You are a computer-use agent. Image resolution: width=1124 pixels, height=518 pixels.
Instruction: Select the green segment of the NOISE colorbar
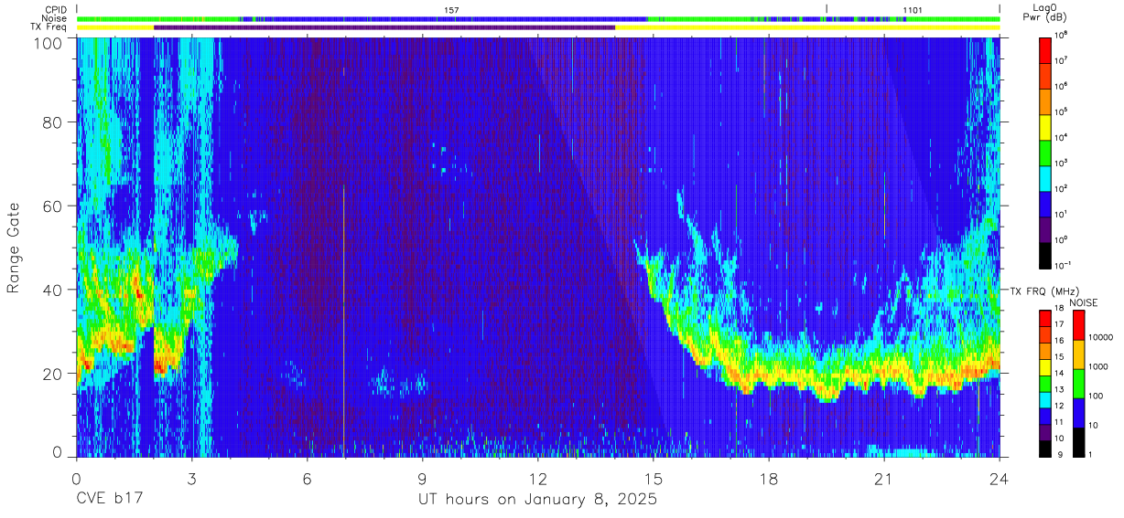(1078, 384)
